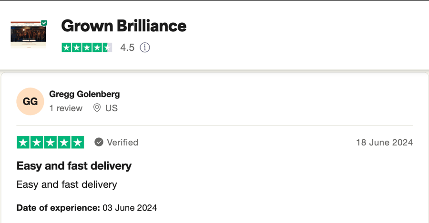Click the TrustScore info icon

pyautogui.click(x=145, y=48)
